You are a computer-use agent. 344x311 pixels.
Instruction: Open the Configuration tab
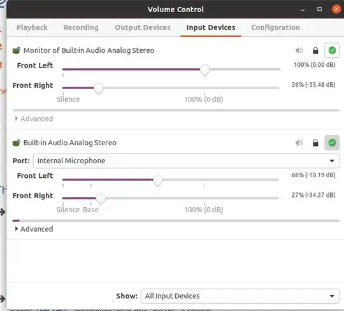[276, 27]
